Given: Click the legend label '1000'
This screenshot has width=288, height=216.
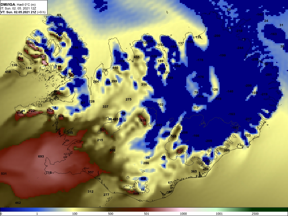Looking at the screenshot, I should (183, 214).
